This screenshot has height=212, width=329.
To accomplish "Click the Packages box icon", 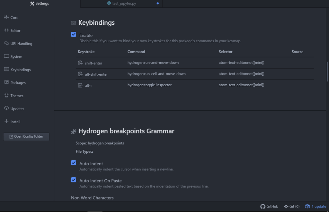I will [x=6, y=82].
